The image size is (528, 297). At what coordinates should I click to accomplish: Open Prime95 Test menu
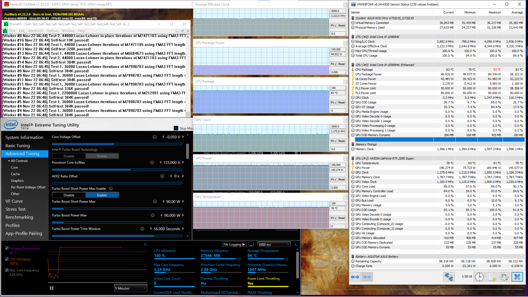tap(12, 31)
